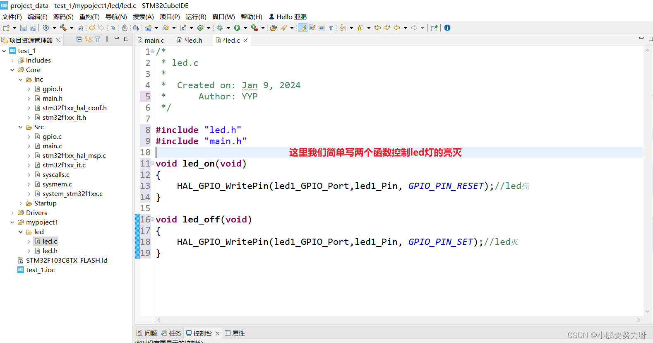The image size is (653, 343).
Task: Fold the led_on function at line 11
Action: (152, 163)
